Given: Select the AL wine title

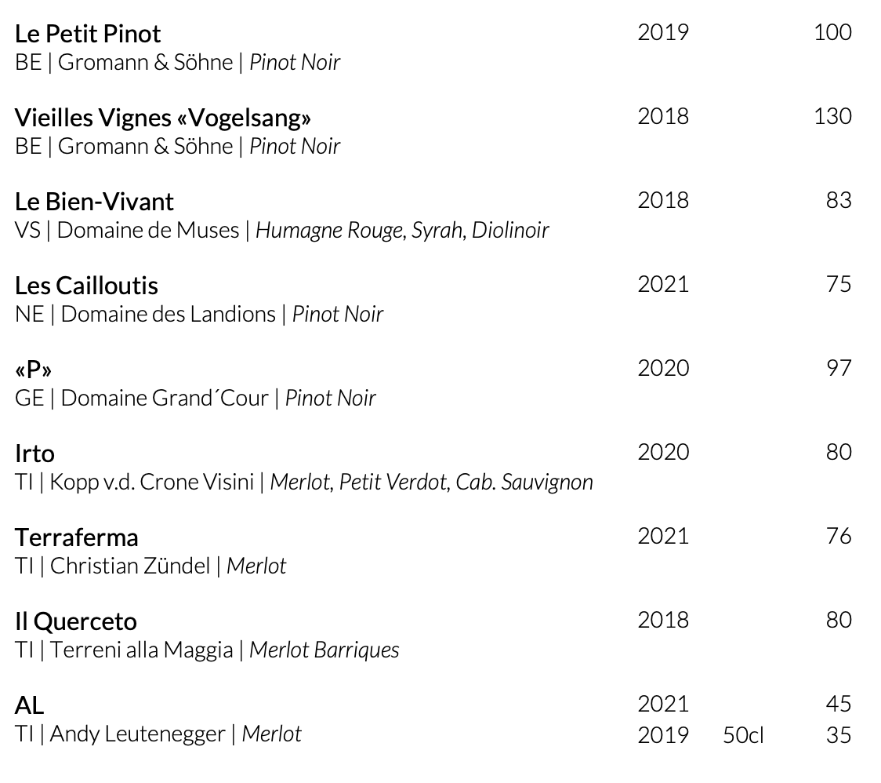Looking at the screenshot, I should (x=29, y=705).
